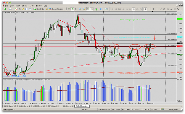Expand the Profiles dropdown arrow

[12, 9]
